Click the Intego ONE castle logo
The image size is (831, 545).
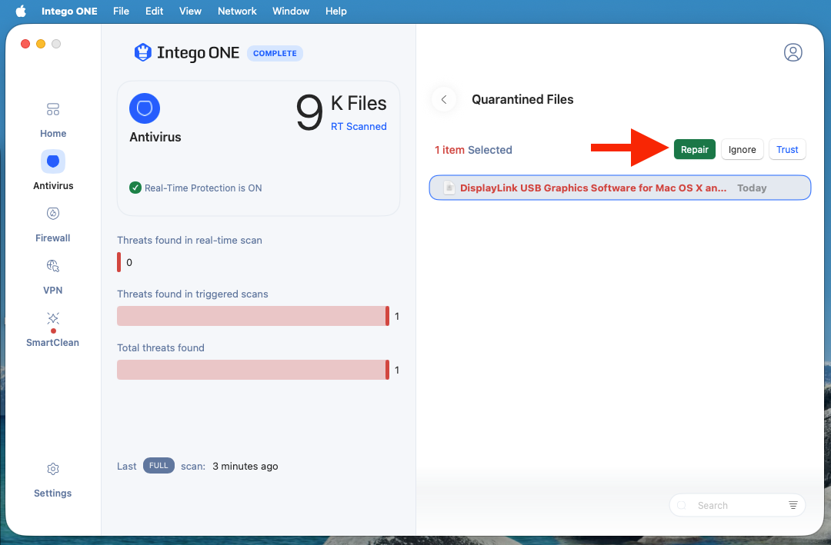pyautogui.click(x=142, y=52)
